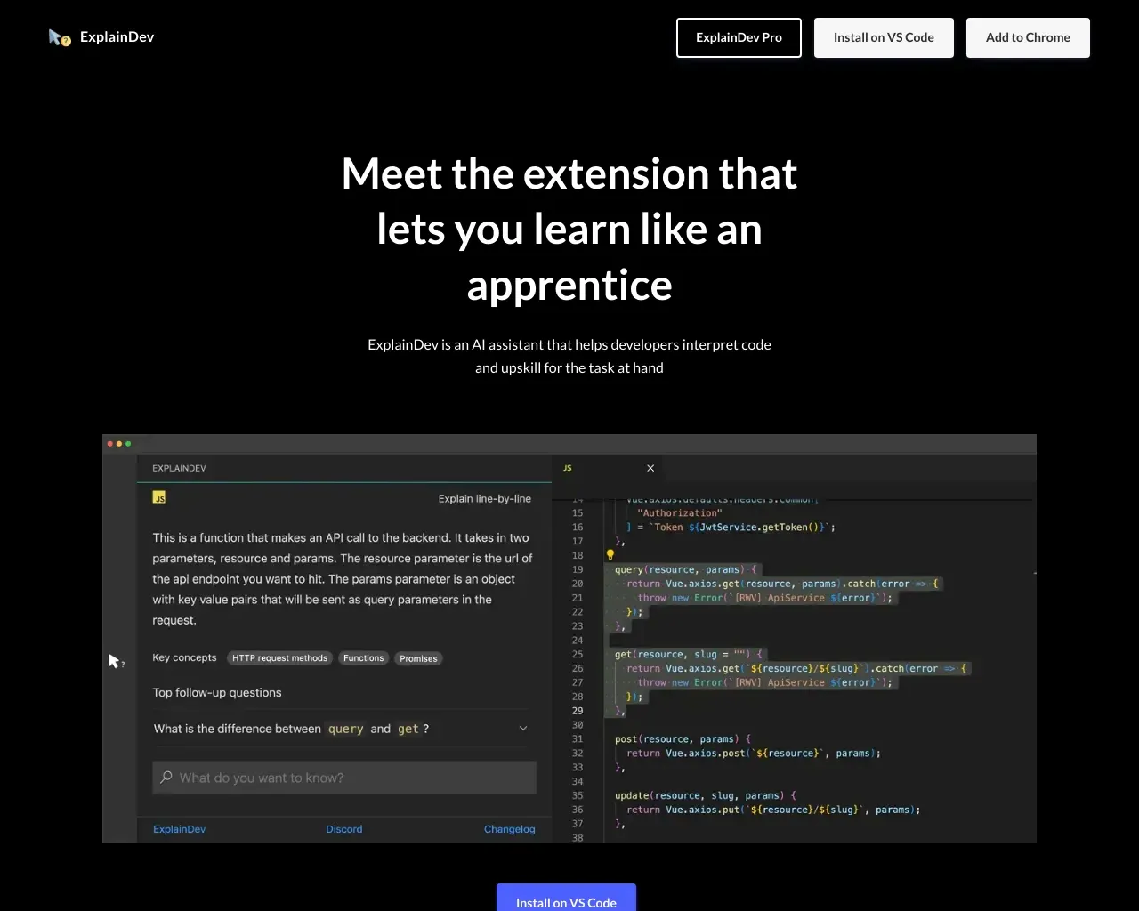1139x911 pixels.
Task: Click the "Authorization" string in code
Action: pos(680,513)
